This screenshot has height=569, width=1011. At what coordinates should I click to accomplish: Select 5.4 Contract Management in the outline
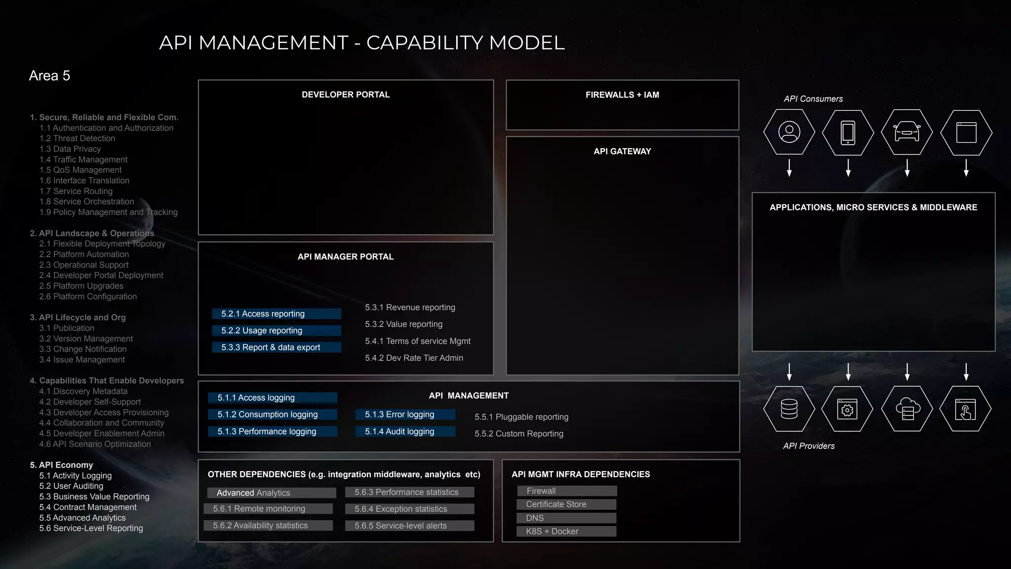tap(88, 507)
